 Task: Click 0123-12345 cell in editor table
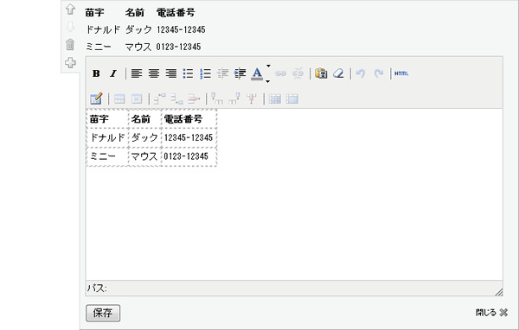[189, 156]
